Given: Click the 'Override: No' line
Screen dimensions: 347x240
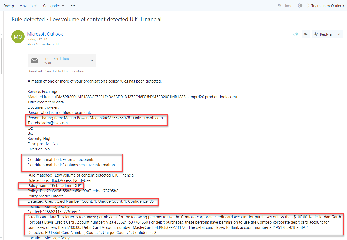Looking at the screenshot, I should click(39, 149).
